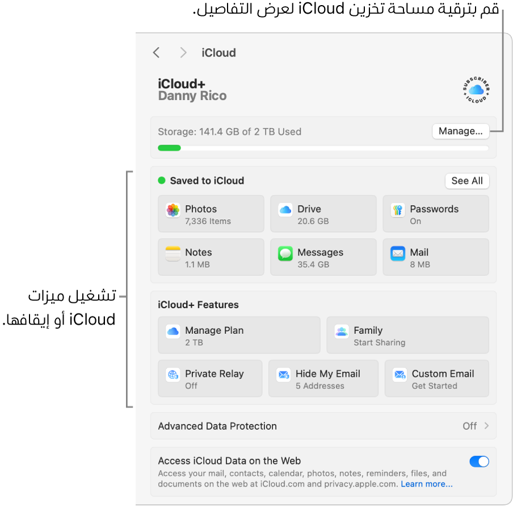
Task: Click the Family sharing people icon
Action: [x=341, y=332]
